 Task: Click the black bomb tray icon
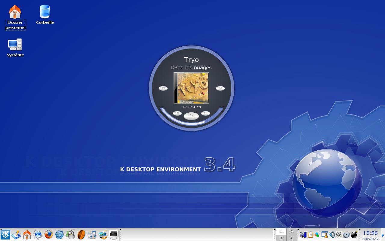[354, 235]
